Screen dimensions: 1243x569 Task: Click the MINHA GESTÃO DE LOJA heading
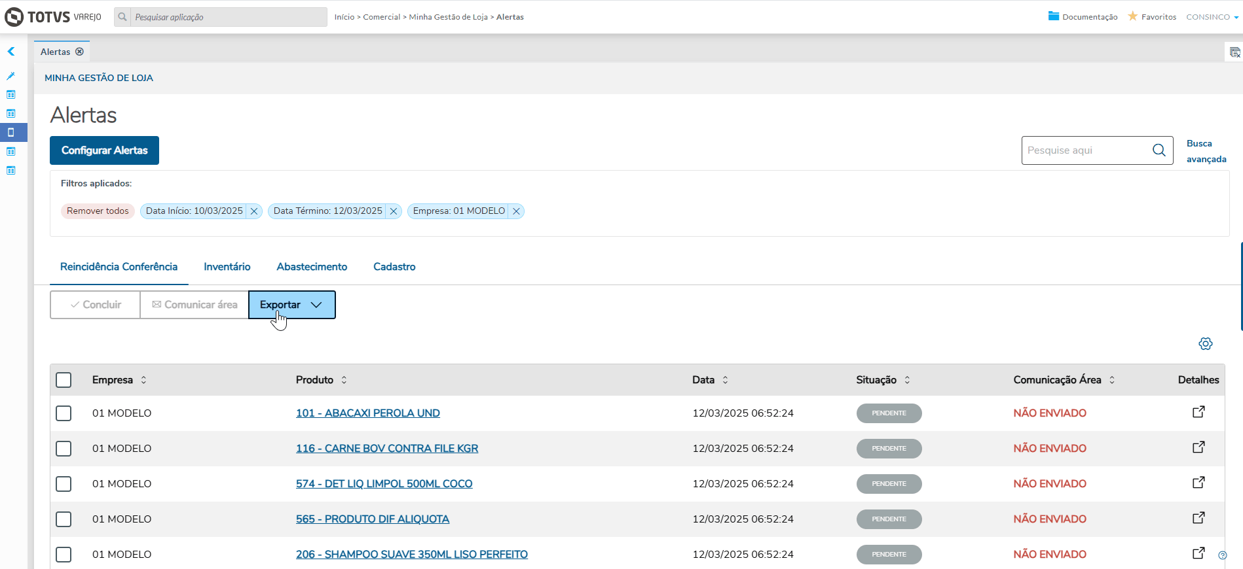[x=99, y=78]
